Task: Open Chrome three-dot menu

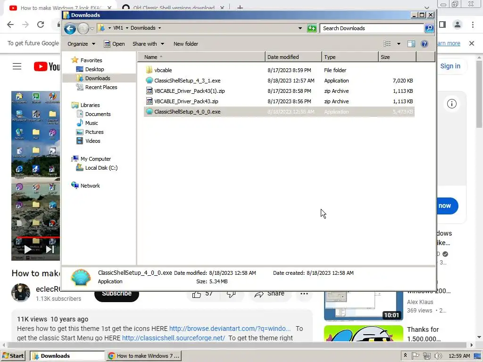Action: (x=473, y=25)
